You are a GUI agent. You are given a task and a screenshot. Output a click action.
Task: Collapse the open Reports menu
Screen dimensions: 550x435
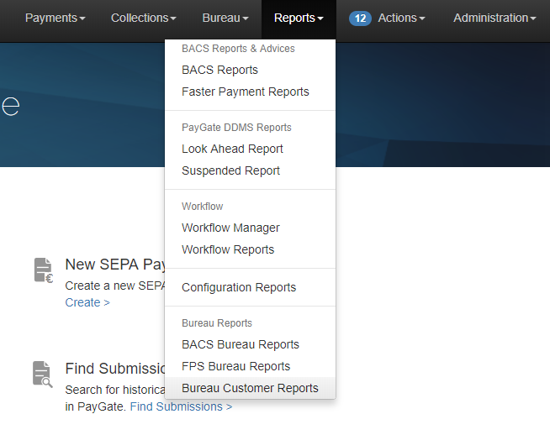pos(299,18)
